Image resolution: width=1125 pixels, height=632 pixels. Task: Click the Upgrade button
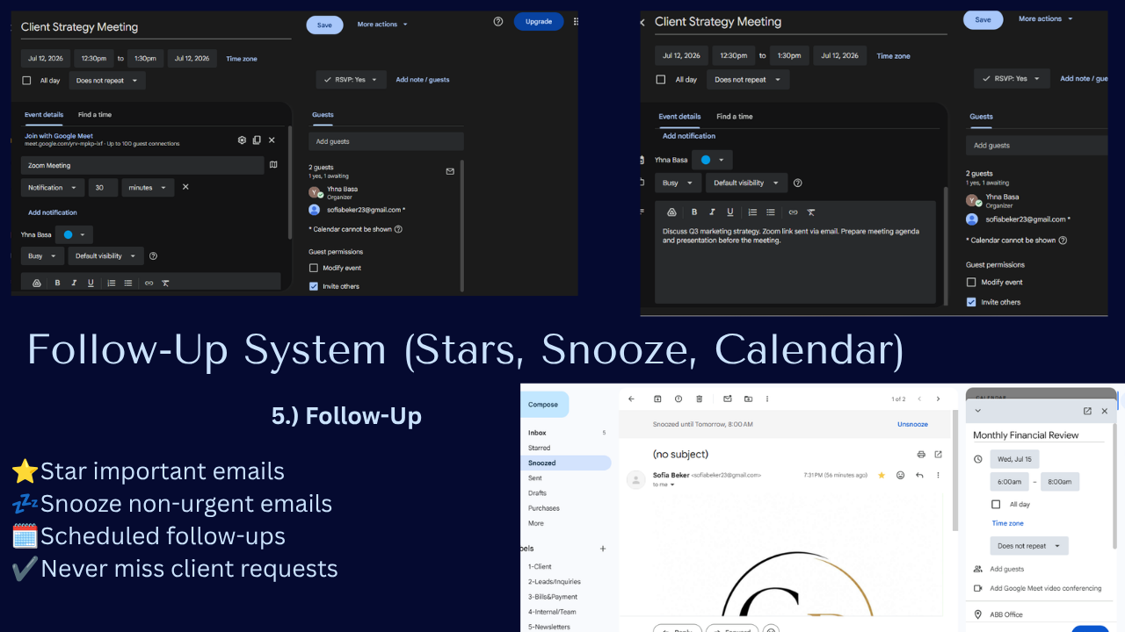coord(539,21)
